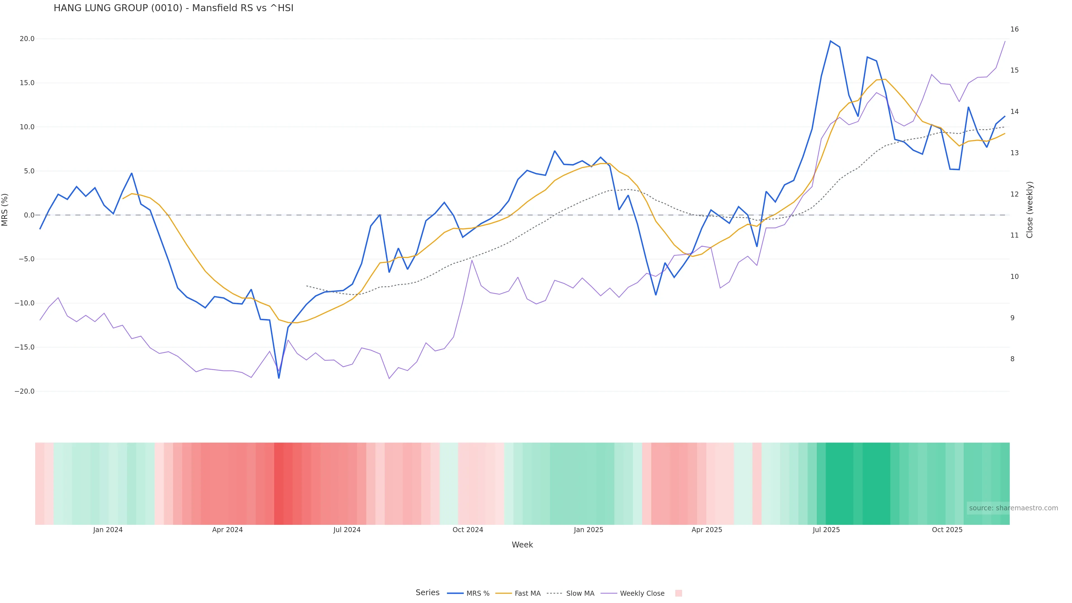Select the Jul 2025 x-axis label
The width and height of the screenshot is (1072, 603).
(x=826, y=530)
